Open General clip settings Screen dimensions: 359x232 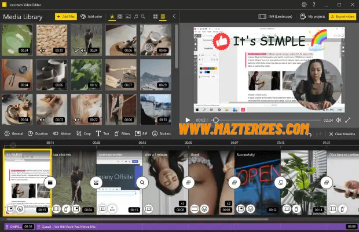(x=13, y=133)
